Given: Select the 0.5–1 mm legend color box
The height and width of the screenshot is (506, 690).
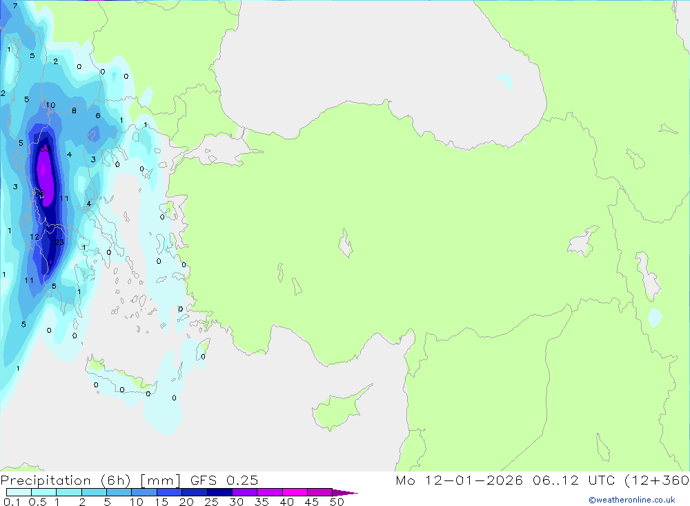Looking at the screenshot, I should point(43,492).
